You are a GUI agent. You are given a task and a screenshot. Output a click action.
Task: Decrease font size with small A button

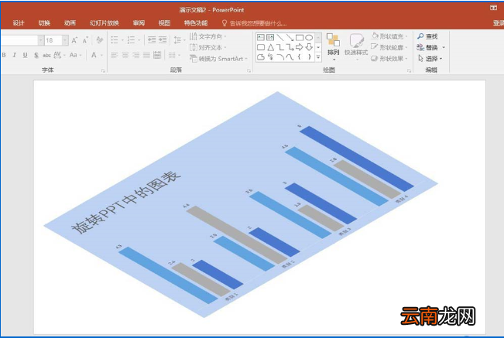85,40
